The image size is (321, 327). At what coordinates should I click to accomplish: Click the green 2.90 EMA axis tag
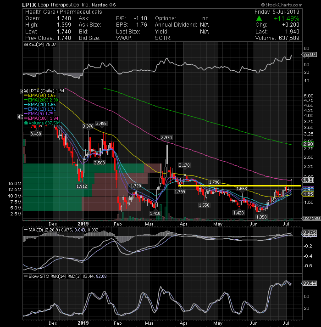click(308, 144)
